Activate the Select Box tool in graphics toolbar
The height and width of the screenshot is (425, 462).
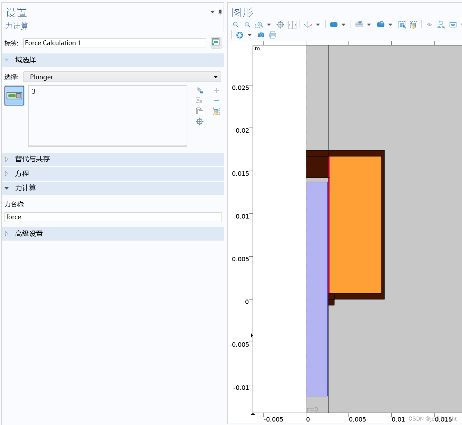402,25
